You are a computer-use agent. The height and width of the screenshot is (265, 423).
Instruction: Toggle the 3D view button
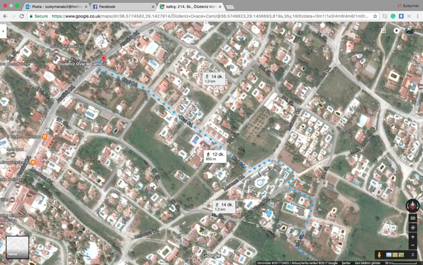[x=413, y=218]
